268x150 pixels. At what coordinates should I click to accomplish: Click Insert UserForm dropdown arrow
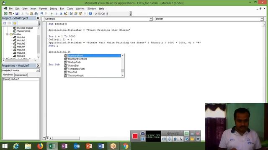tap(13, 14)
